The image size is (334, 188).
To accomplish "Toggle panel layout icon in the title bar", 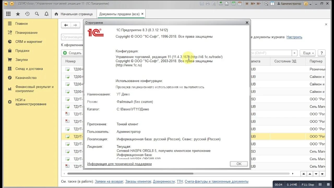I will (x=272, y=4).
